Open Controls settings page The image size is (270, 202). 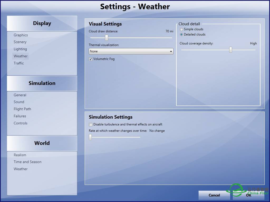(21, 123)
